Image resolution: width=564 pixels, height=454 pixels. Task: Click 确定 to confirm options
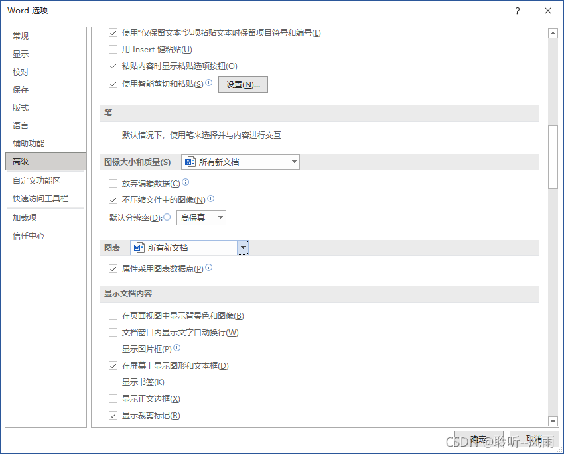pyautogui.click(x=478, y=439)
